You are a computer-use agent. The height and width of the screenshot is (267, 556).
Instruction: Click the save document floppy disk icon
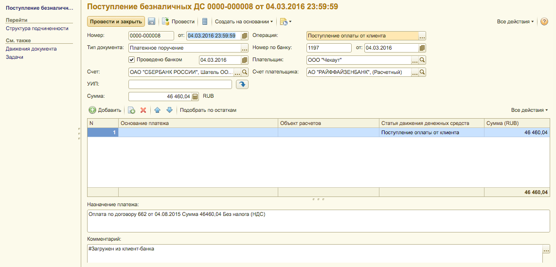[151, 21]
